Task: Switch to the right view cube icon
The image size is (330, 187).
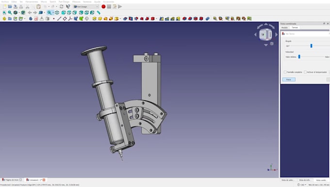Action: [75, 13]
